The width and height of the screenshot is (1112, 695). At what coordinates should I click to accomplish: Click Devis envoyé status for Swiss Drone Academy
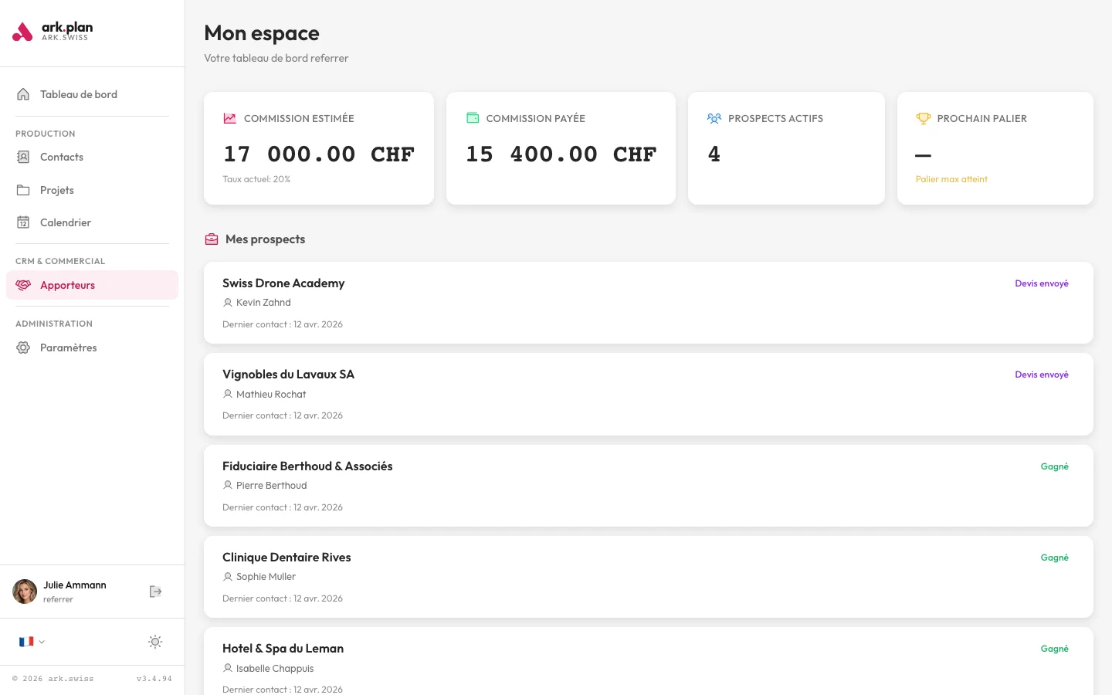tap(1041, 283)
